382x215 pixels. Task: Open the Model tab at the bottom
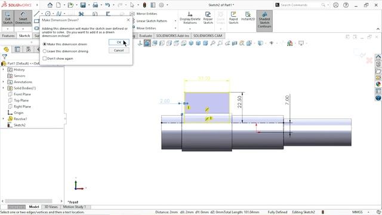[34, 207]
